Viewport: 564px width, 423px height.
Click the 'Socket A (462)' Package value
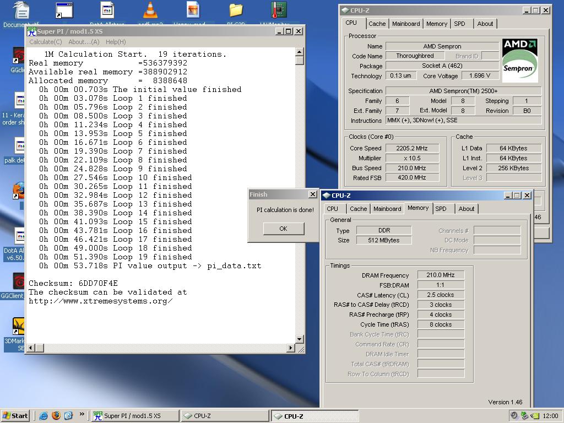(442, 66)
